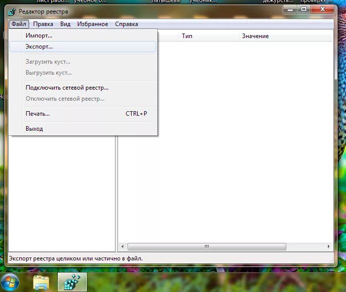
Task: Select Подключить сетевой реестр...
Action: pos(83,88)
